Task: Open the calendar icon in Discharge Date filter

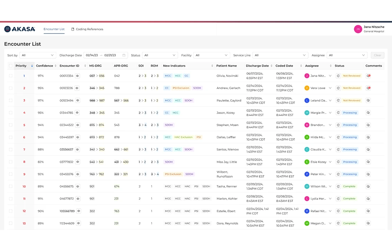Action: (x=123, y=55)
